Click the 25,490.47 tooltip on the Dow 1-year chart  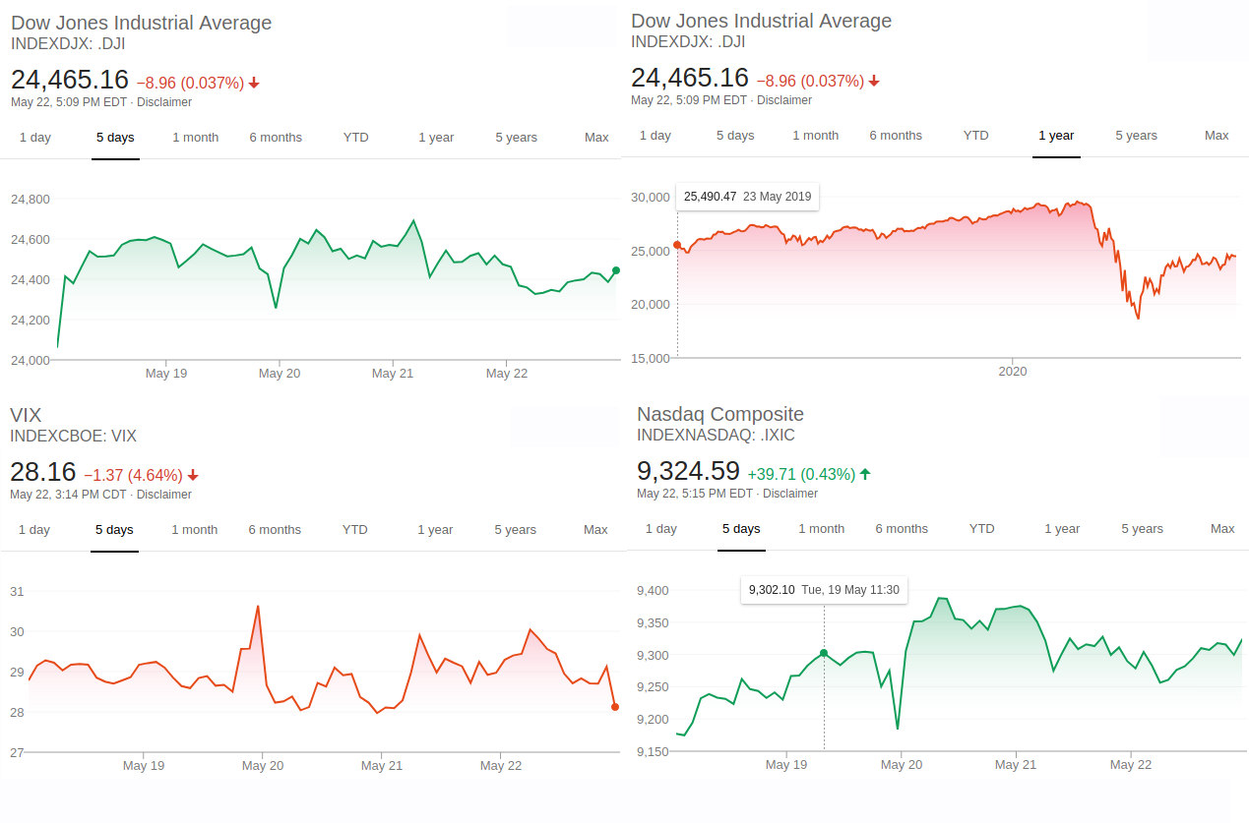[x=747, y=197]
